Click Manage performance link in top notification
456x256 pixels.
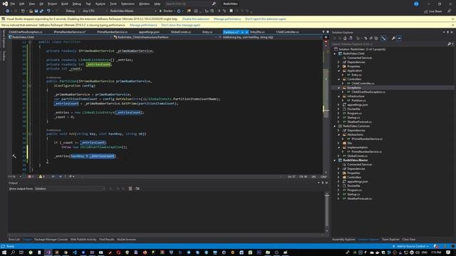[227, 19]
